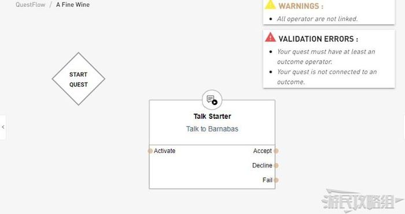
Task: Select the Activate input port dot
Action: coord(150,151)
